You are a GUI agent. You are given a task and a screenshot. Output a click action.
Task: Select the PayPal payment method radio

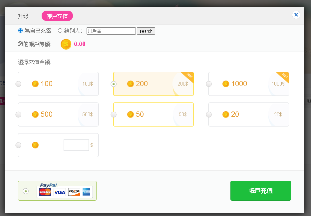[26, 191]
